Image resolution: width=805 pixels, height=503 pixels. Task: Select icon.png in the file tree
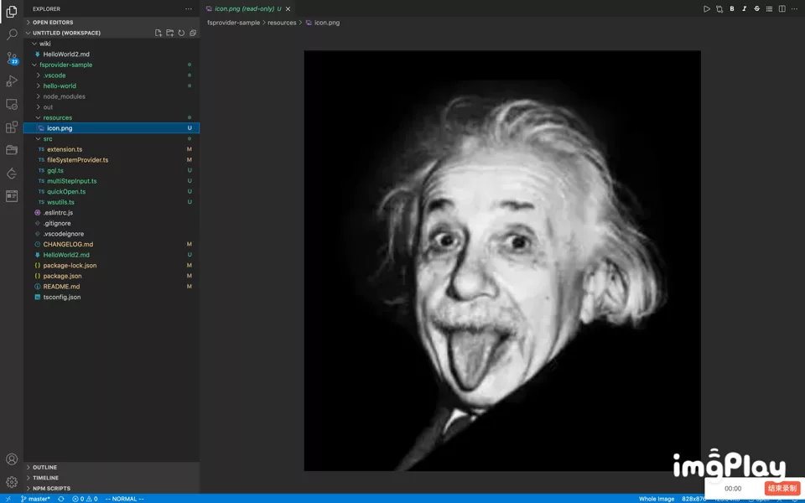coord(112,128)
